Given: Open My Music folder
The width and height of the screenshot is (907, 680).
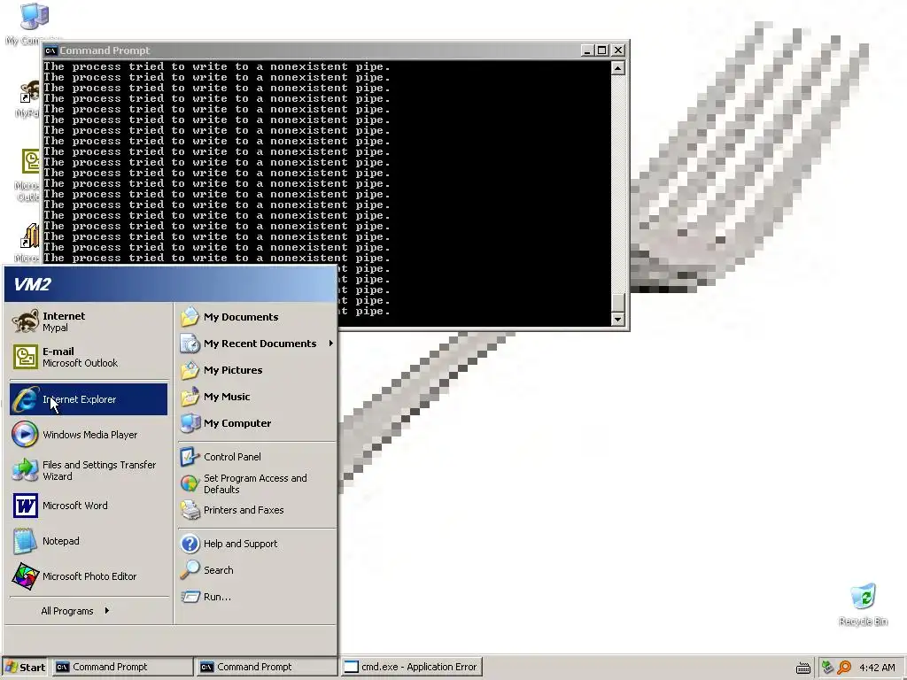Looking at the screenshot, I should [257, 397].
